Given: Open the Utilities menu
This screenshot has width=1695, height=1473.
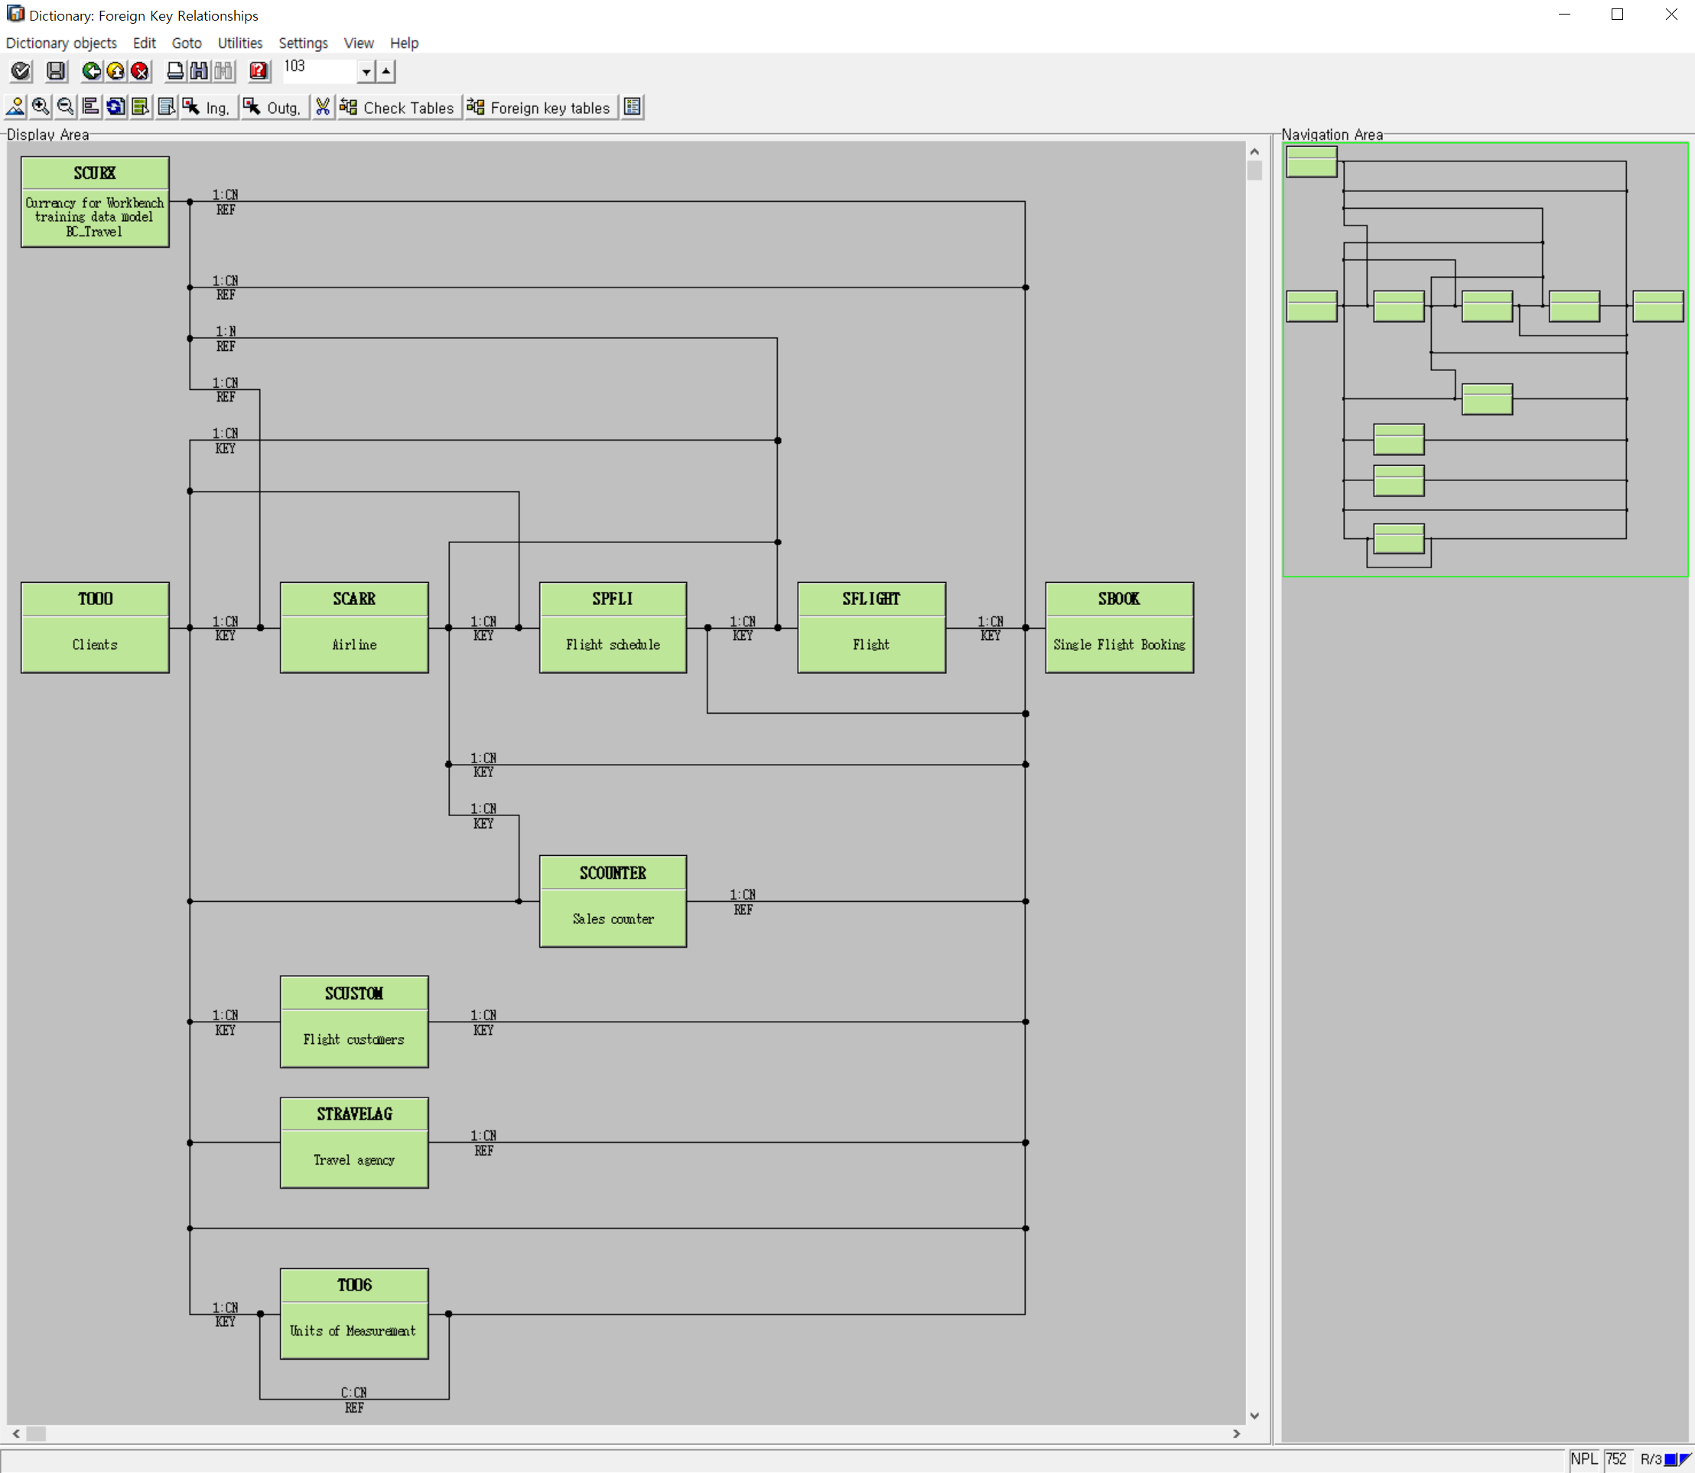Looking at the screenshot, I should point(239,43).
